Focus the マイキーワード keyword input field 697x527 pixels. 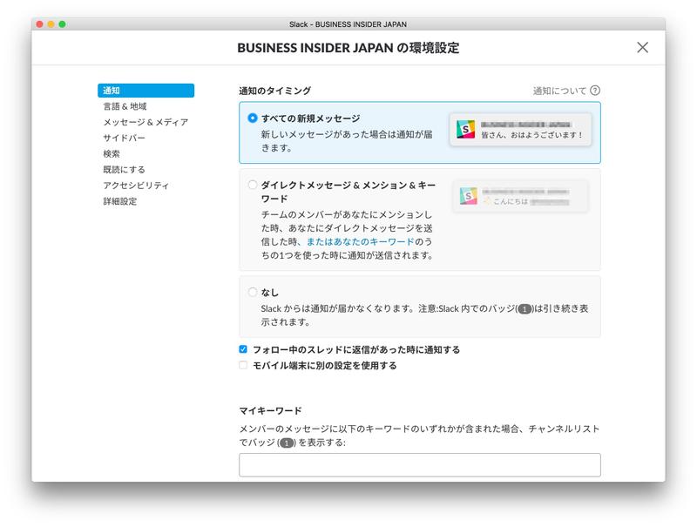(x=420, y=465)
